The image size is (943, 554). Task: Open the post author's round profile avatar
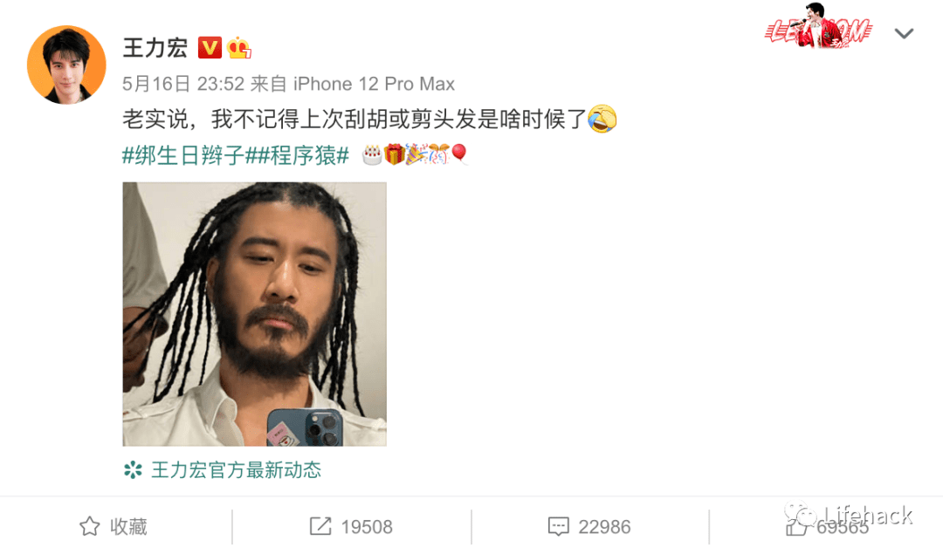pyautogui.click(x=66, y=65)
